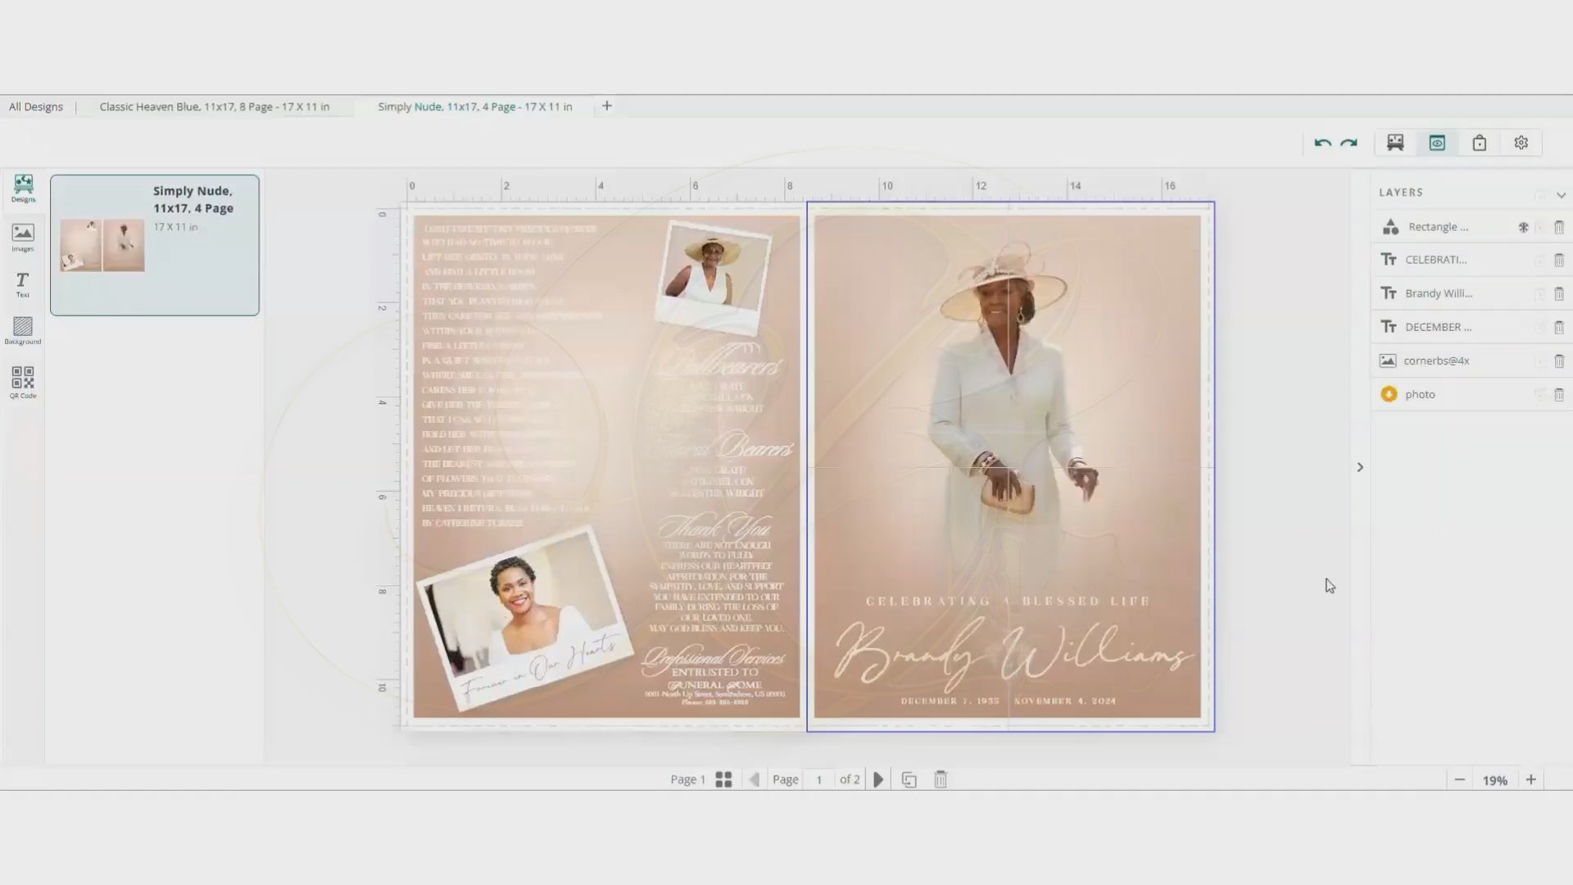Toggle lock on Brandy Willi... layer
This screenshot has height=885, width=1573.
coord(1540,294)
